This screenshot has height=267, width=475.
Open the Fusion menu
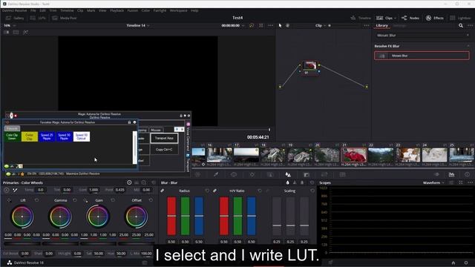coord(132,10)
